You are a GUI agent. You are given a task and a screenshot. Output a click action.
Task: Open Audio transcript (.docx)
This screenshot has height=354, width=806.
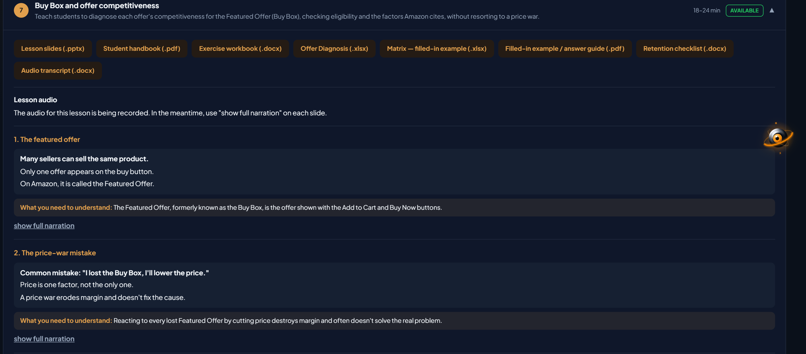click(58, 70)
